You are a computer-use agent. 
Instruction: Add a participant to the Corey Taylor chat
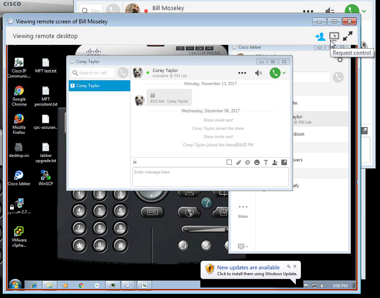tap(275, 162)
